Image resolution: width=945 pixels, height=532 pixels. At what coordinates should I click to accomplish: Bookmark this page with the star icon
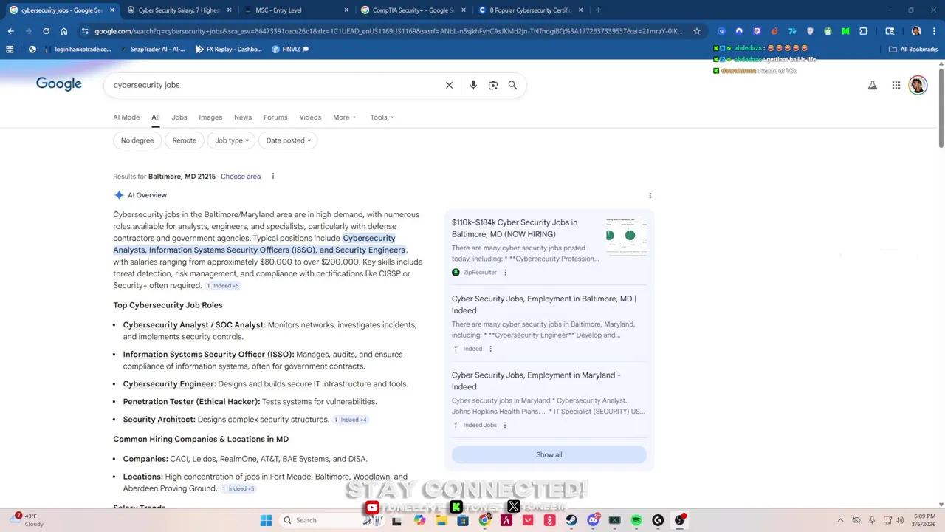click(x=696, y=31)
